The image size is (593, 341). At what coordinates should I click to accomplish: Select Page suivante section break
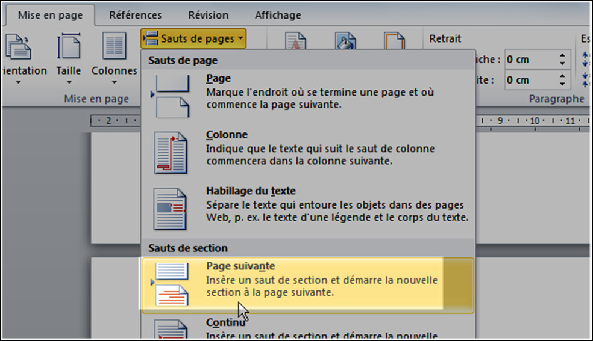(x=307, y=280)
